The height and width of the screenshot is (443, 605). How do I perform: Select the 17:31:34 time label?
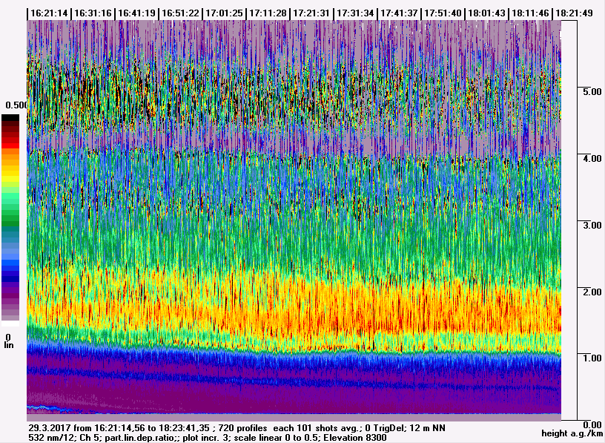tap(355, 13)
